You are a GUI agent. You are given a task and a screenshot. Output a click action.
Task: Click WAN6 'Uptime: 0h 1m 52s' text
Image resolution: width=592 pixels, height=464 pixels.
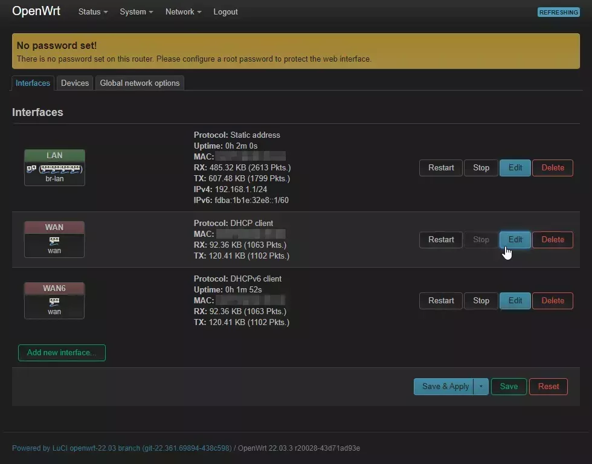coord(228,290)
